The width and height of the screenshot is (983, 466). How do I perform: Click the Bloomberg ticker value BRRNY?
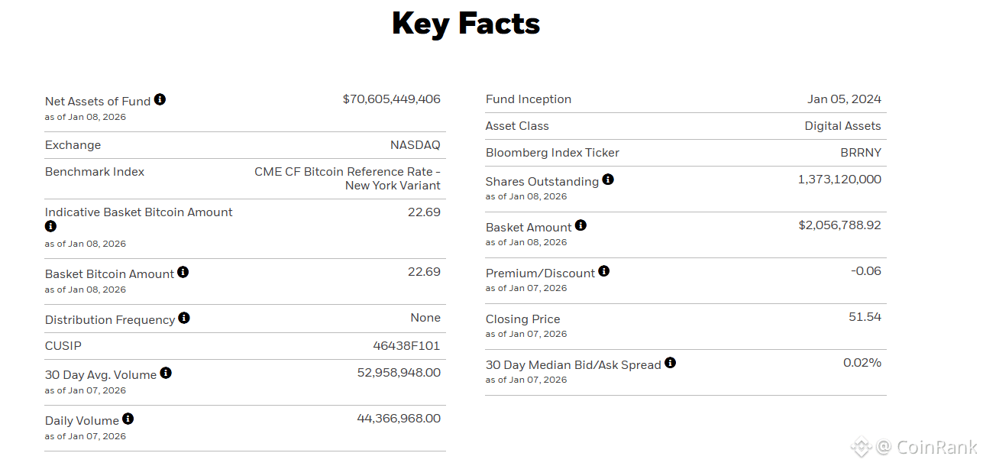pyautogui.click(x=861, y=153)
